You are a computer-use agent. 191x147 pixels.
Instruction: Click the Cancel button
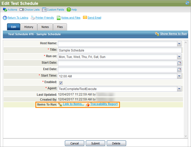(x=74, y=143)
